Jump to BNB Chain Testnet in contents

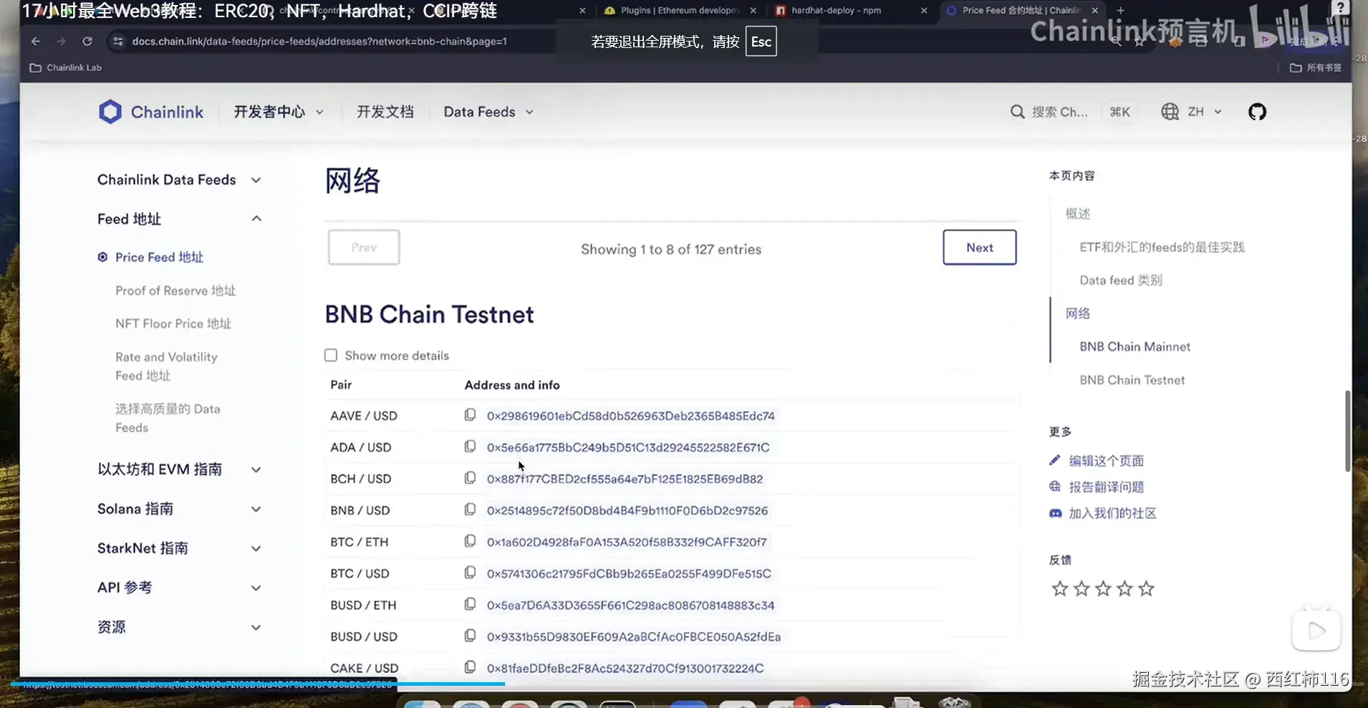pos(1132,380)
